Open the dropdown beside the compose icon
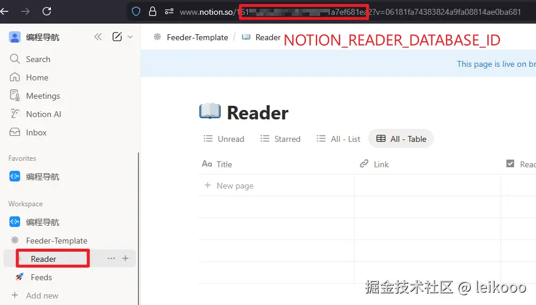The image size is (536, 305). pyautogui.click(x=130, y=37)
